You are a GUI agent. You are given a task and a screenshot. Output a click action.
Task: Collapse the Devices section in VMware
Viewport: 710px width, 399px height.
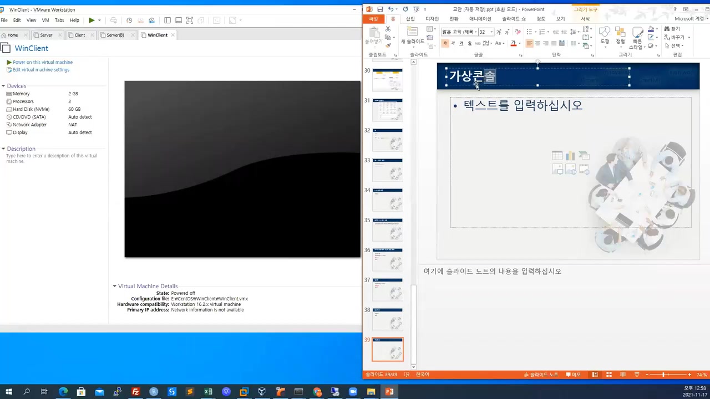3,86
